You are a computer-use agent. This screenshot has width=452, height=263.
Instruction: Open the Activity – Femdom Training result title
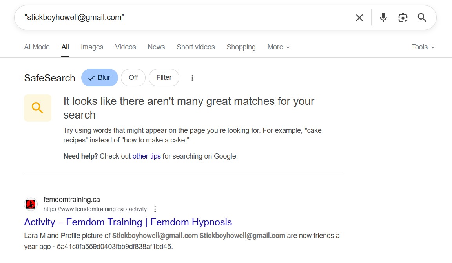pyautogui.click(x=128, y=222)
